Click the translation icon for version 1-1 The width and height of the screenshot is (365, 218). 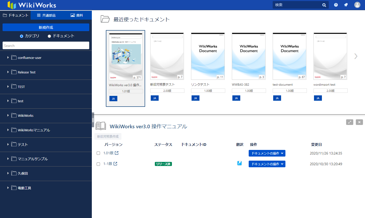240,163
